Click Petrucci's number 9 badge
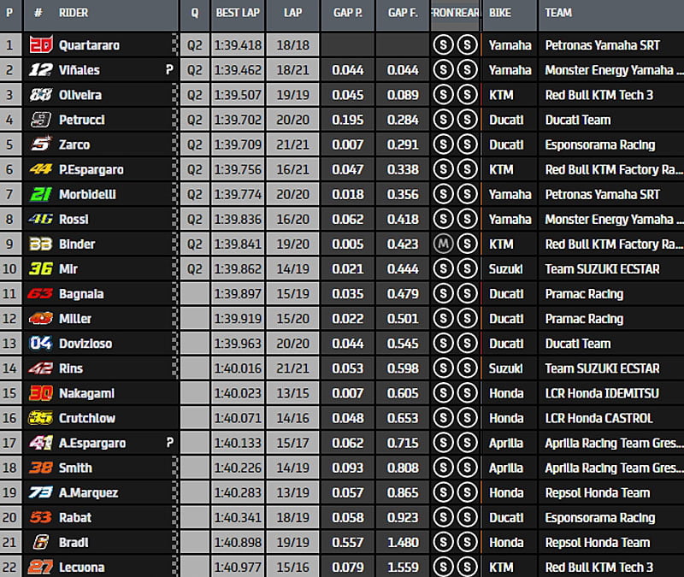The height and width of the screenshot is (577, 684). point(41,120)
